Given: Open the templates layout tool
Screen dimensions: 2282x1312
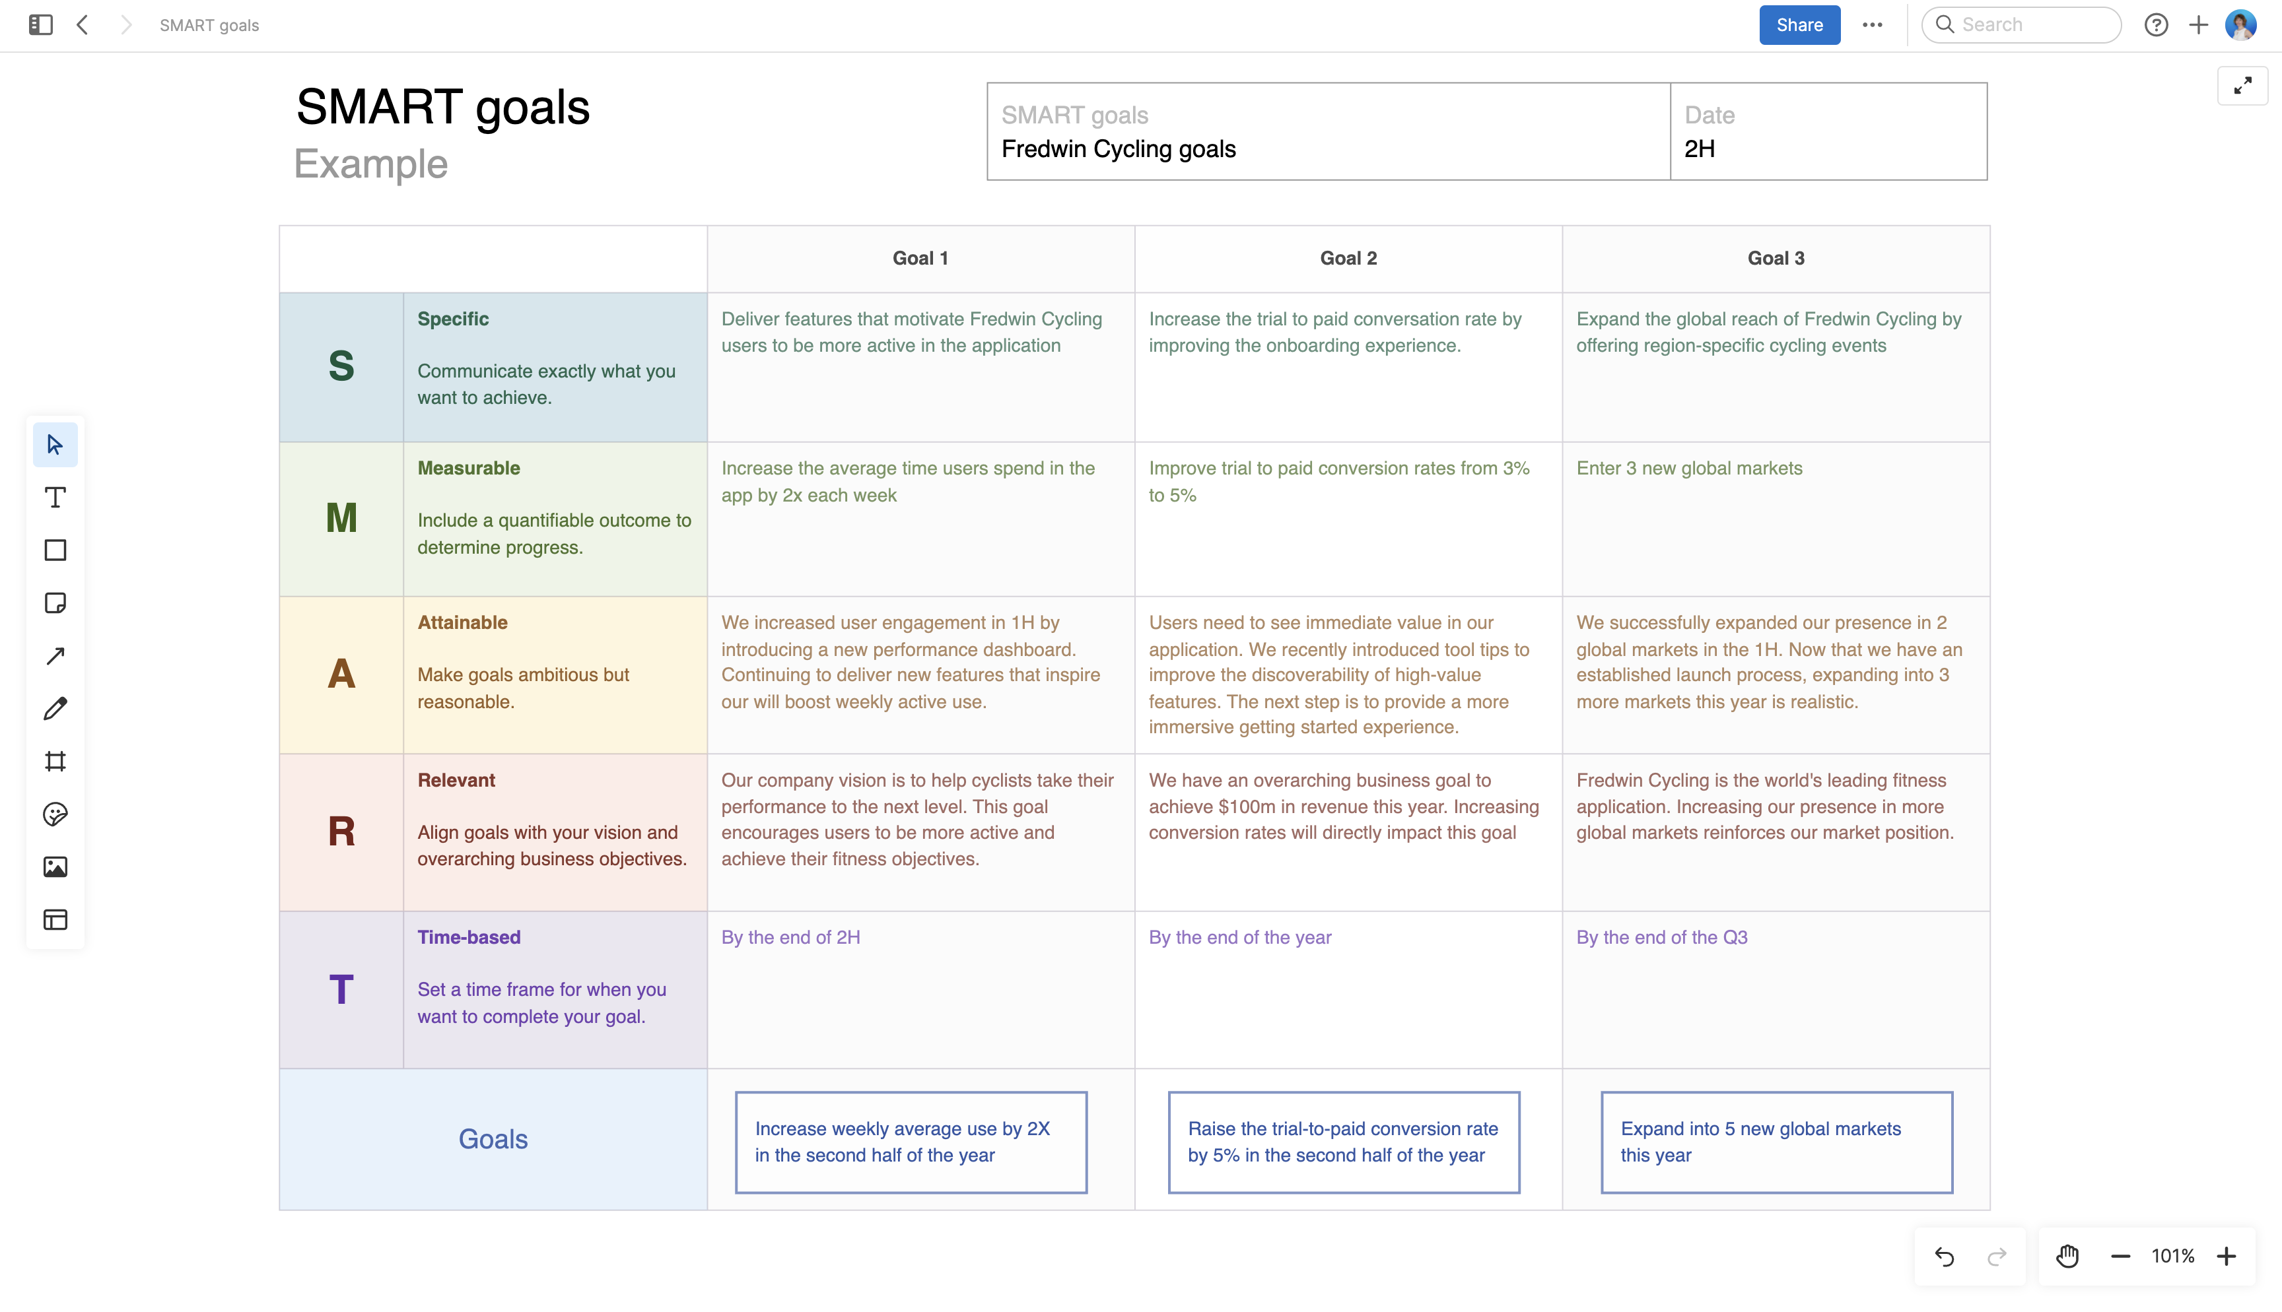Looking at the screenshot, I should pyautogui.click(x=55, y=919).
